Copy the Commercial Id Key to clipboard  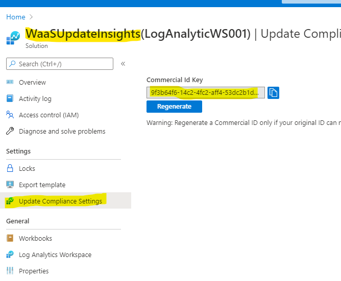pyautogui.click(x=273, y=92)
